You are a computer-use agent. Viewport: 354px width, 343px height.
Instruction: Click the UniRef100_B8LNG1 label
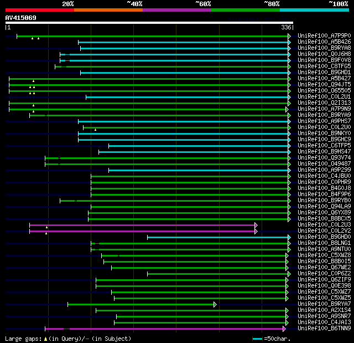(x=324, y=243)
